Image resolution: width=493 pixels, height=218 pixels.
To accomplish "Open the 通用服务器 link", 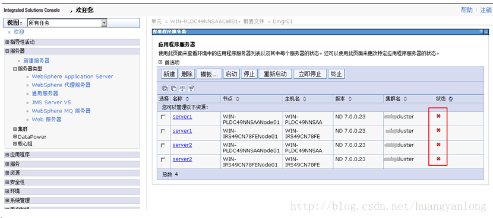I will [x=45, y=94].
